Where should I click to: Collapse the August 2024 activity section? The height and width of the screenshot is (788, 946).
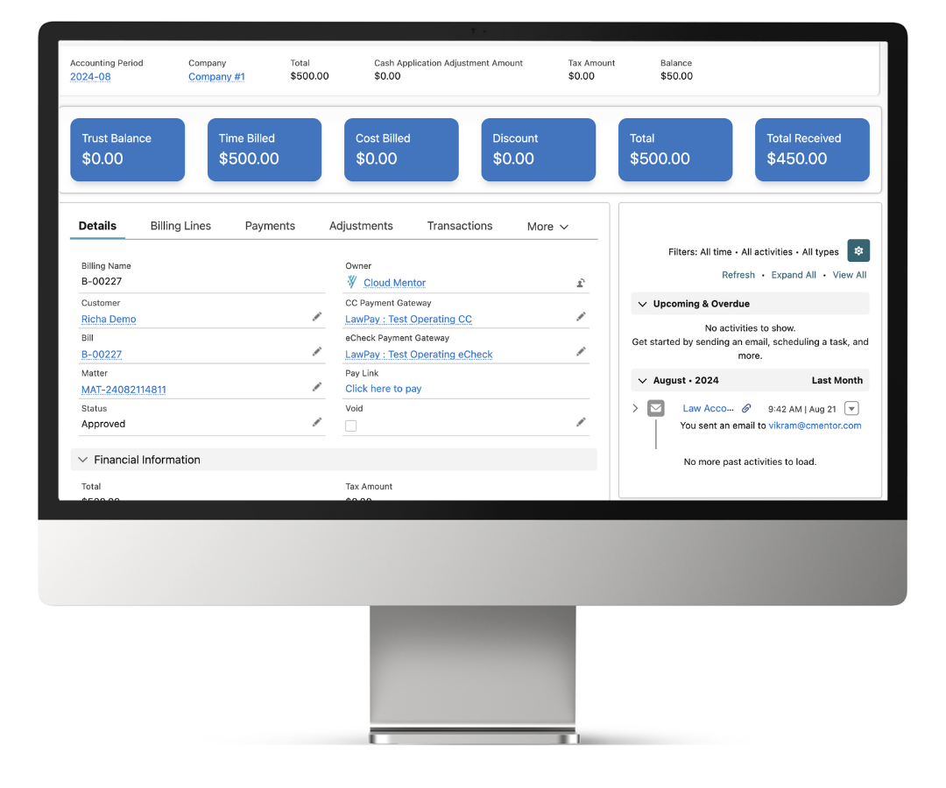point(640,380)
